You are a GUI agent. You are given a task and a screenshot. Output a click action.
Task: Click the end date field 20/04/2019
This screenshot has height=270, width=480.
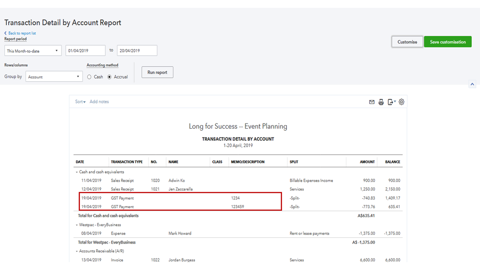tap(137, 50)
